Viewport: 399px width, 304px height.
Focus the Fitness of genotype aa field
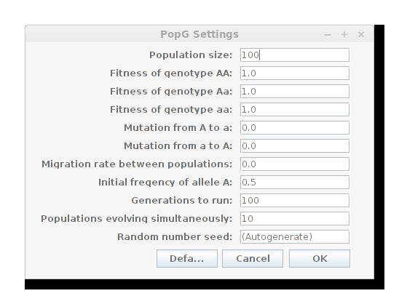(295, 110)
